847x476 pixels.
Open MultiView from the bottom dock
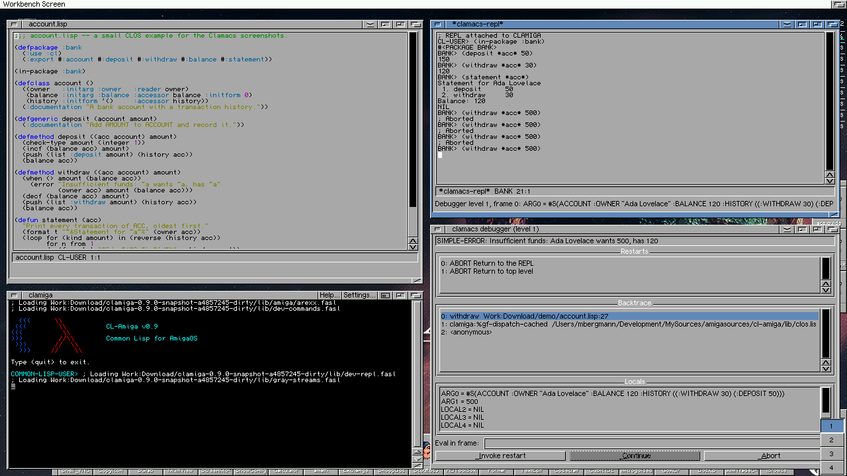180,471
